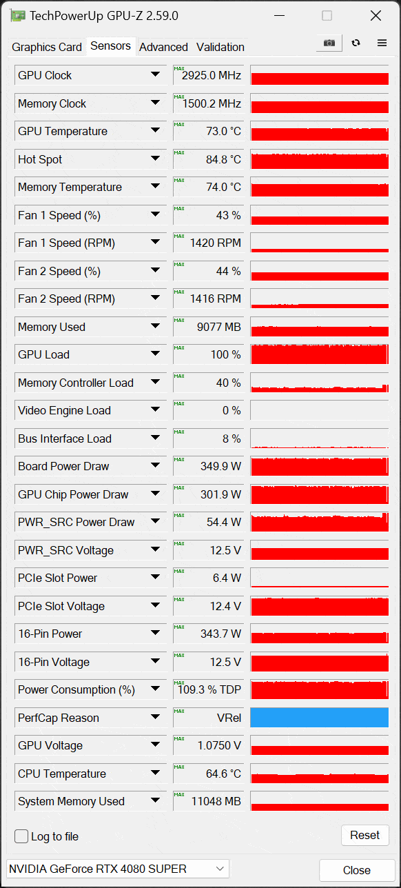Click the GPU Load red history graph
401x888 pixels.
tap(320, 354)
